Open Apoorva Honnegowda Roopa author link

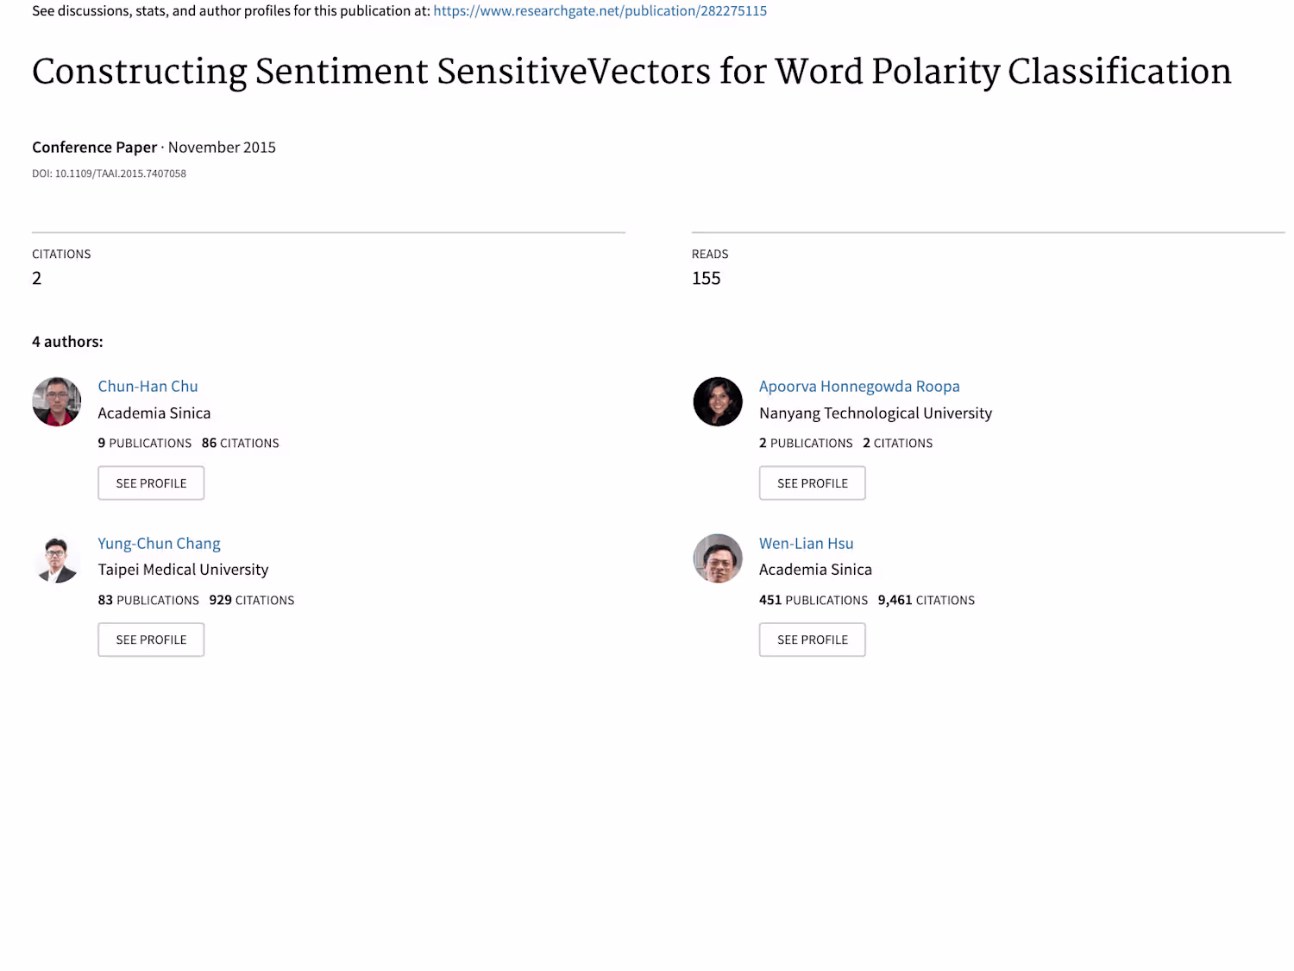coord(859,386)
